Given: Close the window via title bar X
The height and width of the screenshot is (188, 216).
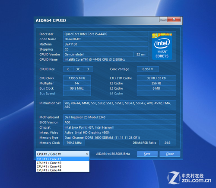Looking at the screenshot, I should pos(174,19).
